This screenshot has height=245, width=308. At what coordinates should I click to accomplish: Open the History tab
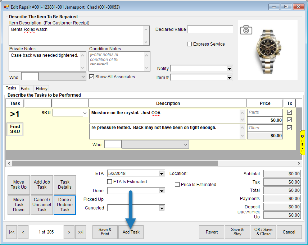point(41,89)
